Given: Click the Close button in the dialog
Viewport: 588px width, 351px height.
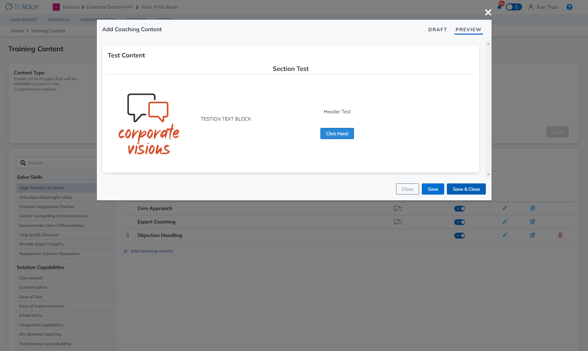Looking at the screenshot, I should pyautogui.click(x=408, y=189).
